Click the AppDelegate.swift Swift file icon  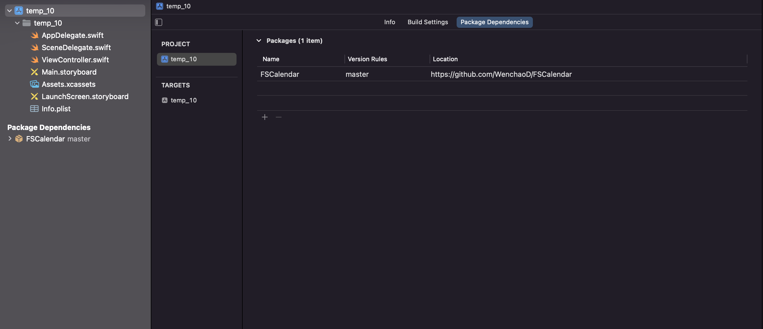[34, 35]
